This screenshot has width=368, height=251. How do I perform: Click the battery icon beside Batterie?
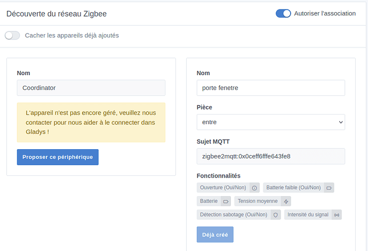pyautogui.click(x=226, y=201)
